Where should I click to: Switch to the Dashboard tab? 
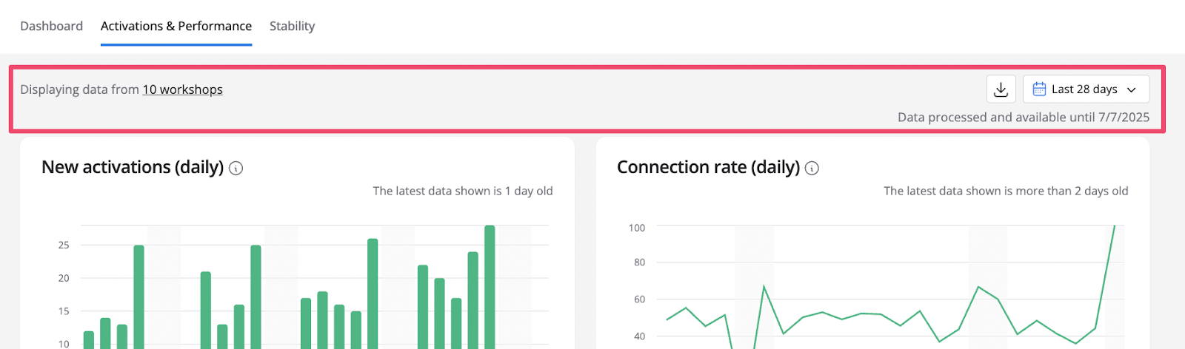(51, 26)
